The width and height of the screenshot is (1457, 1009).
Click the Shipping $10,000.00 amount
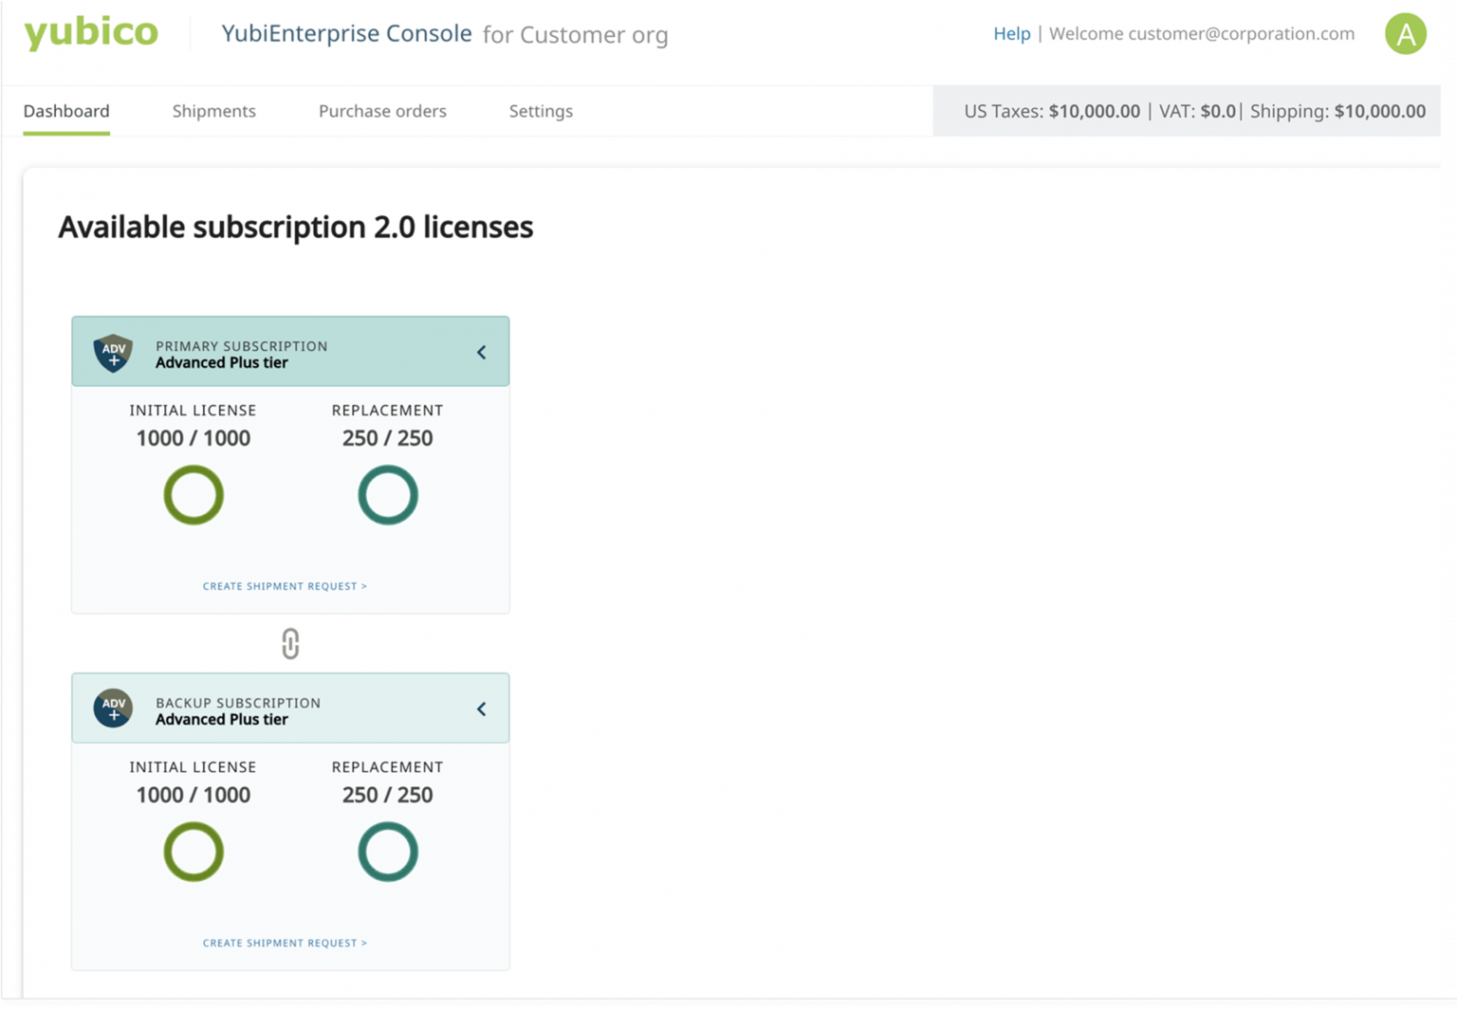pyautogui.click(x=1379, y=111)
